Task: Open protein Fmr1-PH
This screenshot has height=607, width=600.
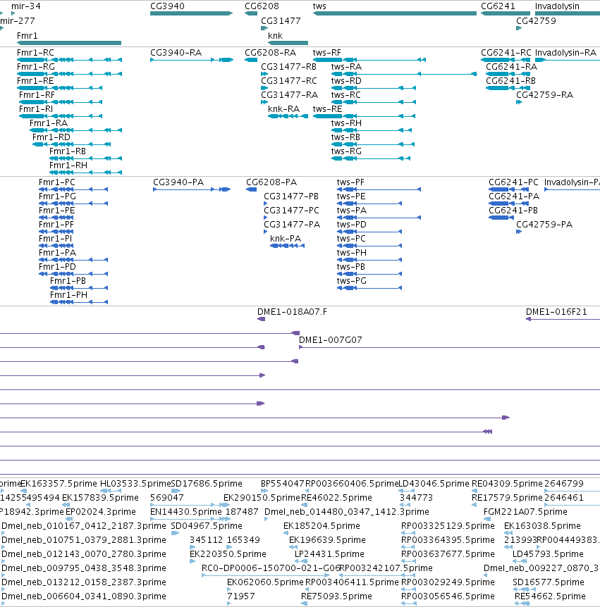Action: (79, 302)
